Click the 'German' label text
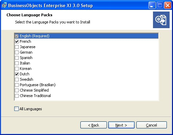This screenshot has width=173, height=135. (26, 52)
